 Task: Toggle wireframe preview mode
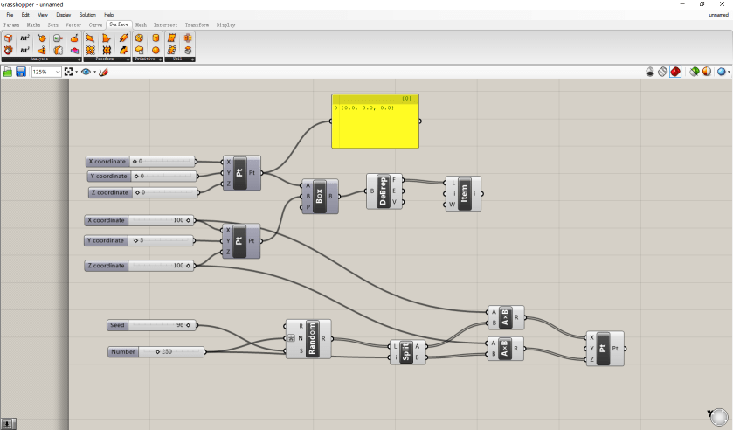click(x=663, y=72)
